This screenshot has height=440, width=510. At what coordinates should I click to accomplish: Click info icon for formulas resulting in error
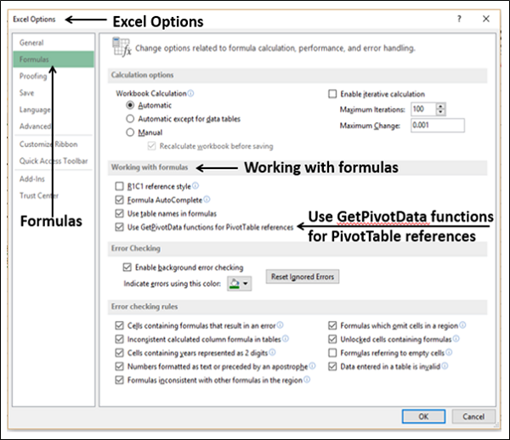280,325
